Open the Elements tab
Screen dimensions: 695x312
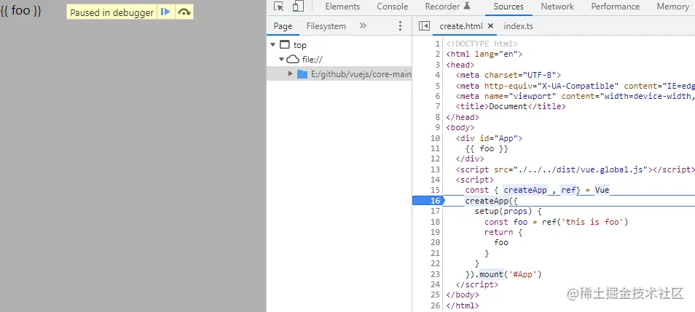coord(342,7)
